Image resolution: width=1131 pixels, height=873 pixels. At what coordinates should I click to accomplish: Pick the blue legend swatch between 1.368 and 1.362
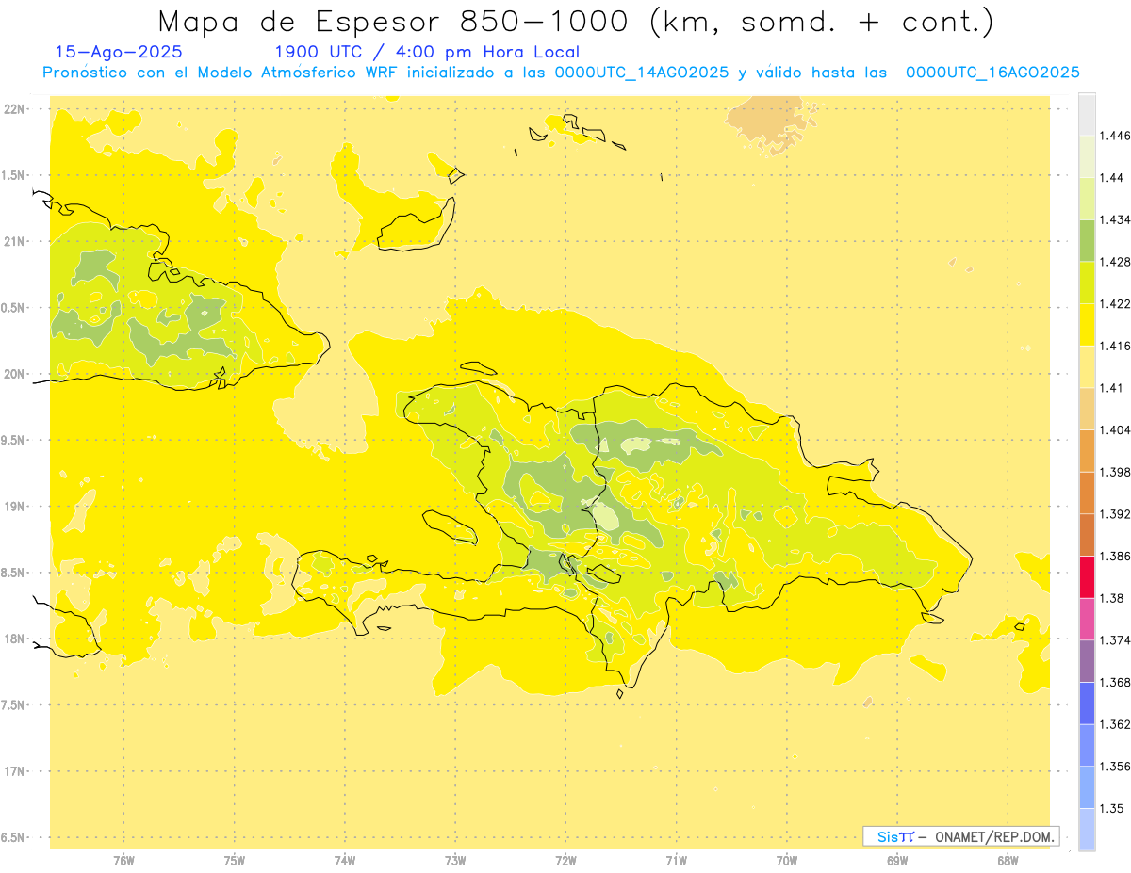coord(1087,703)
